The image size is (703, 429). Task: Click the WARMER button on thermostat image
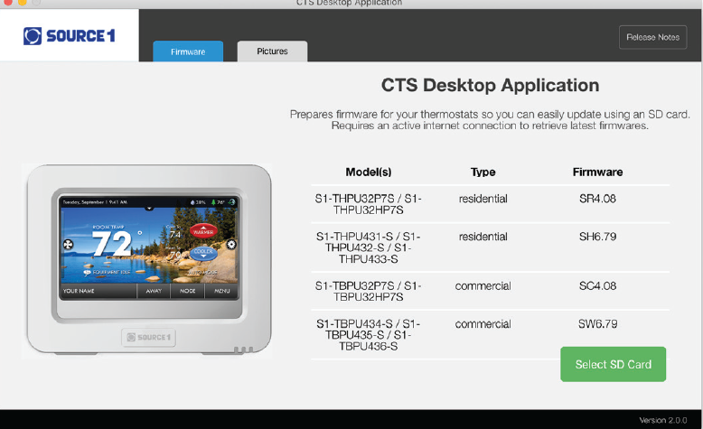(203, 231)
